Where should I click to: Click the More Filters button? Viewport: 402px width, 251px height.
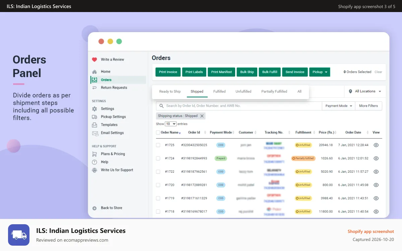(368, 106)
